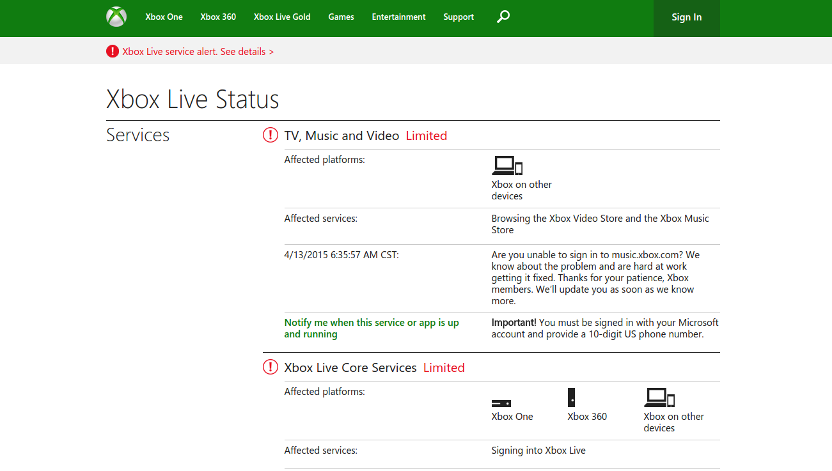Open the Entertainment menu
Image resolution: width=832 pixels, height=471 pixels.
pyautogui.click(x=398, y=17)
